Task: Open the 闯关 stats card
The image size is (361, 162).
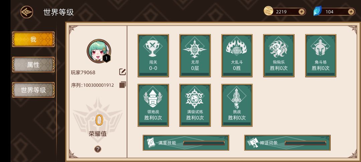Action: (x=153, y=56)
